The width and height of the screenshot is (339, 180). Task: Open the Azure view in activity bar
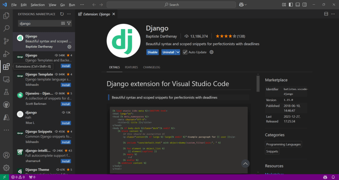pyautogui.click(x=6, y=117)
